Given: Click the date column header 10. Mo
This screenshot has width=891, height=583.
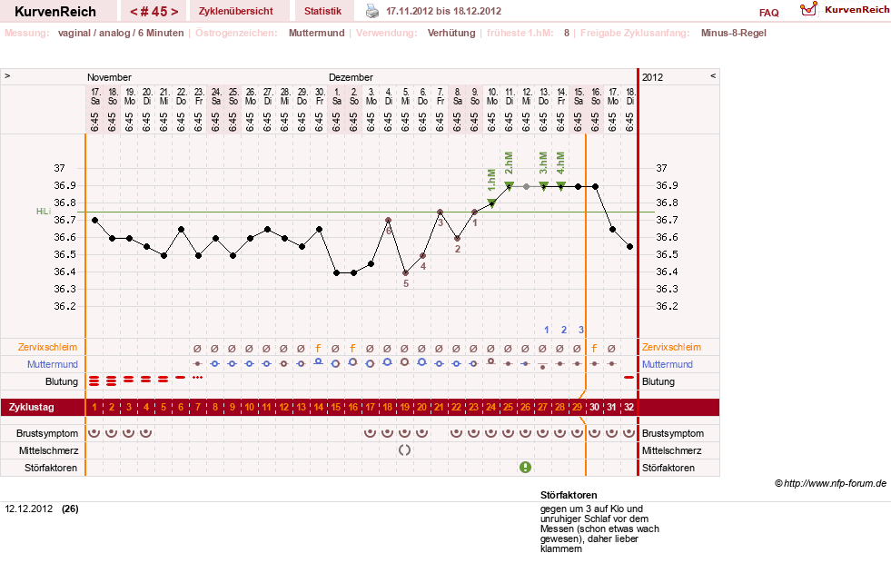Looking at the screenshot, I should click(x=492, y=96).
